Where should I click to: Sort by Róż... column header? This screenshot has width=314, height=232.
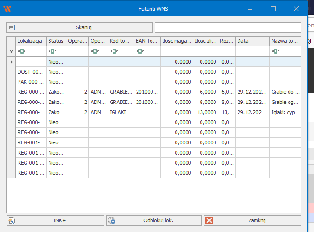coord(226,41)
